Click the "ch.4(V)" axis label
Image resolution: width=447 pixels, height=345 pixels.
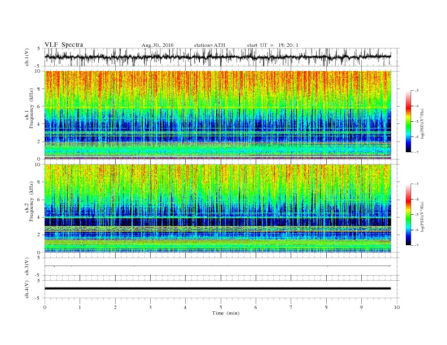[x=27, y=289]
